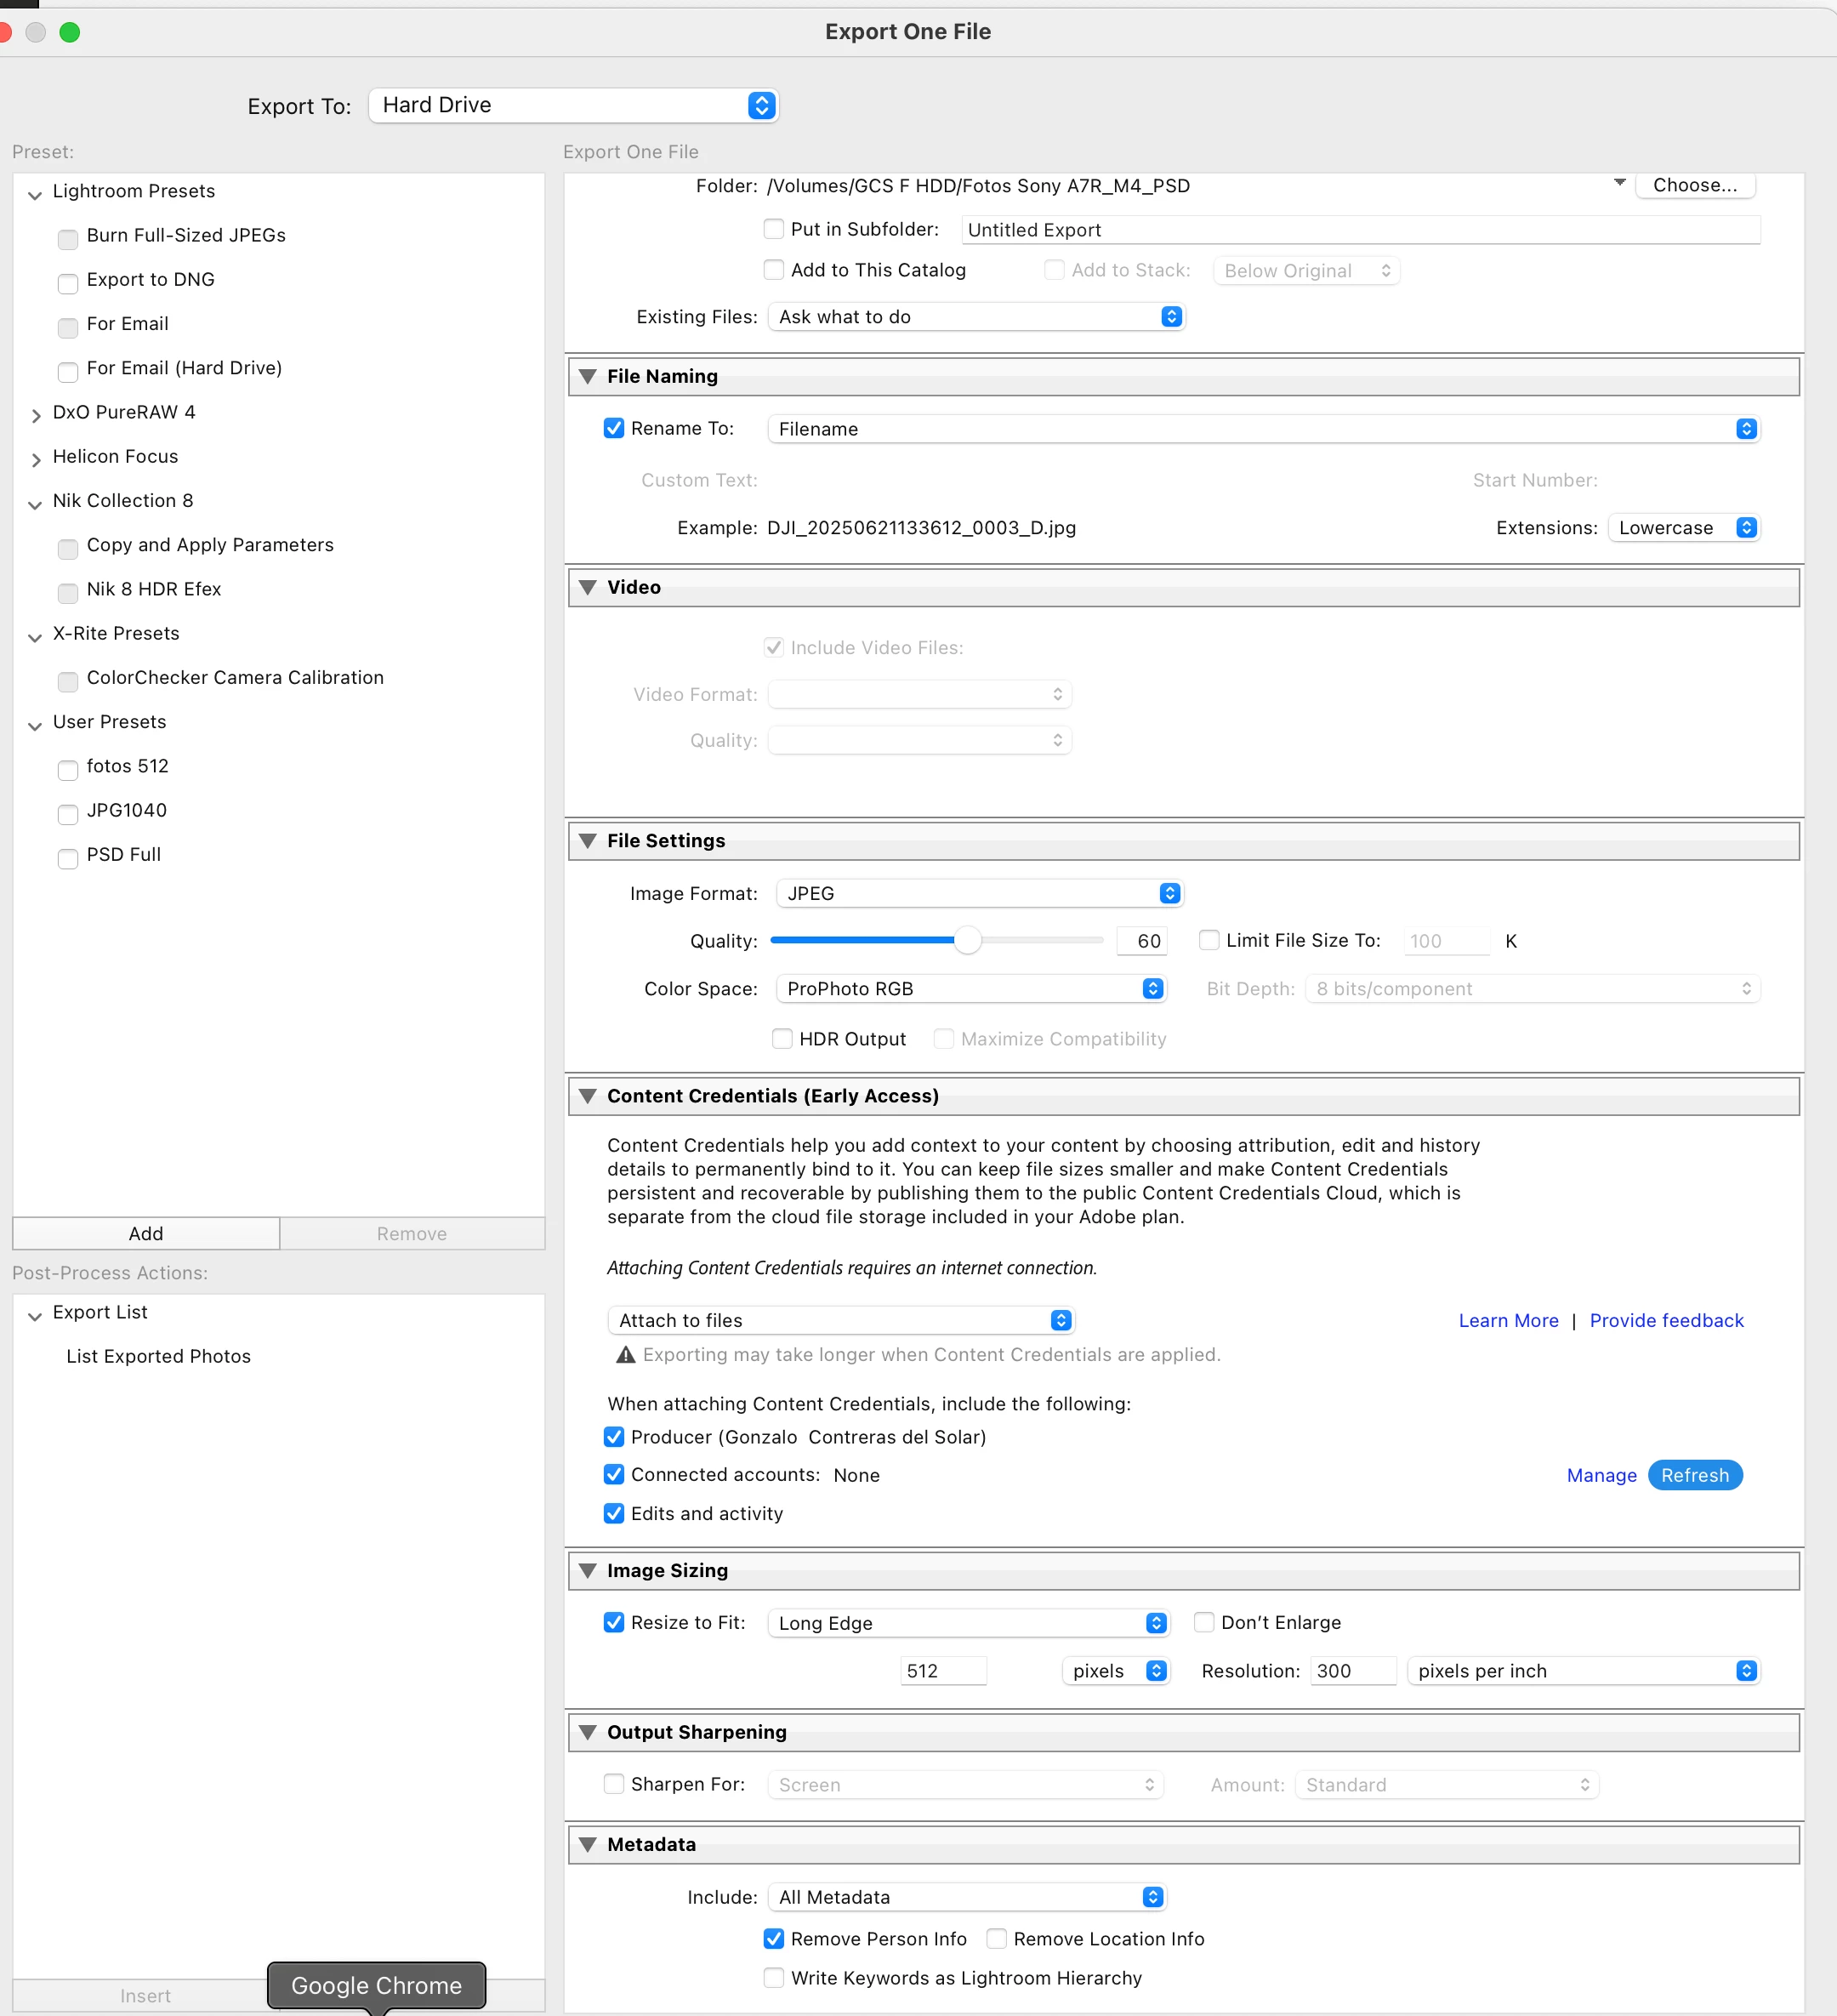Enable the Don't Enlarge checkbox
This screenshot has height=2016, width=1837.
tap(1204, 1622)
